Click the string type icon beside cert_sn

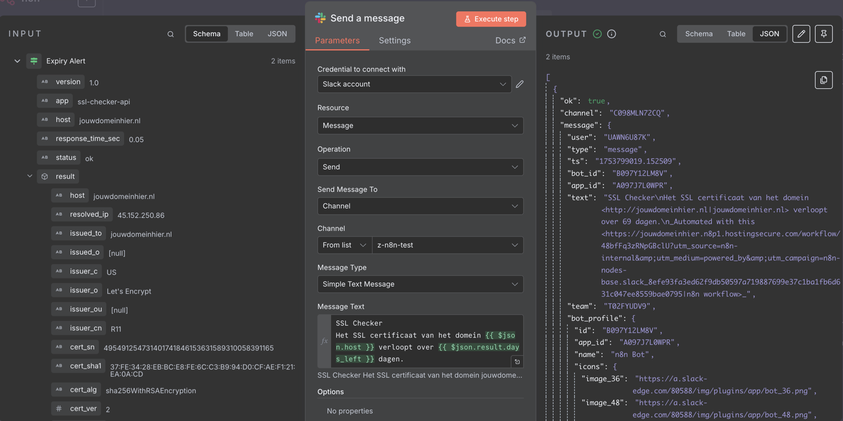point(59,347)
